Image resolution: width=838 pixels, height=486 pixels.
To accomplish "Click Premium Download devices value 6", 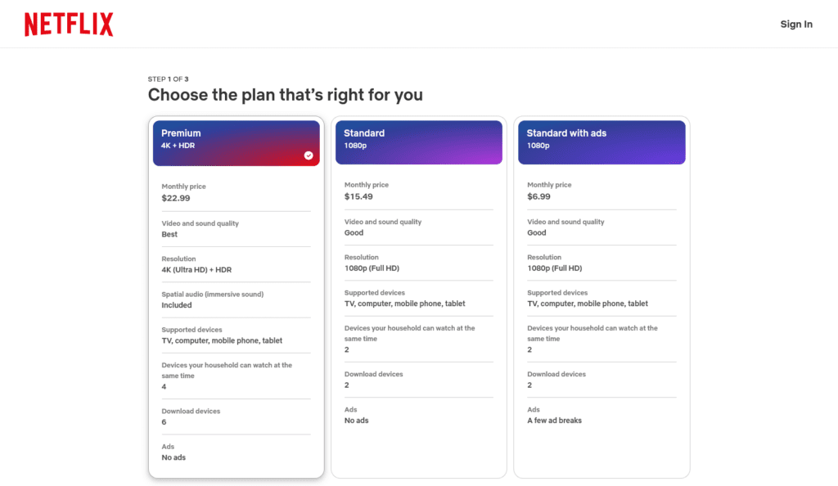I will coord(164,422).
